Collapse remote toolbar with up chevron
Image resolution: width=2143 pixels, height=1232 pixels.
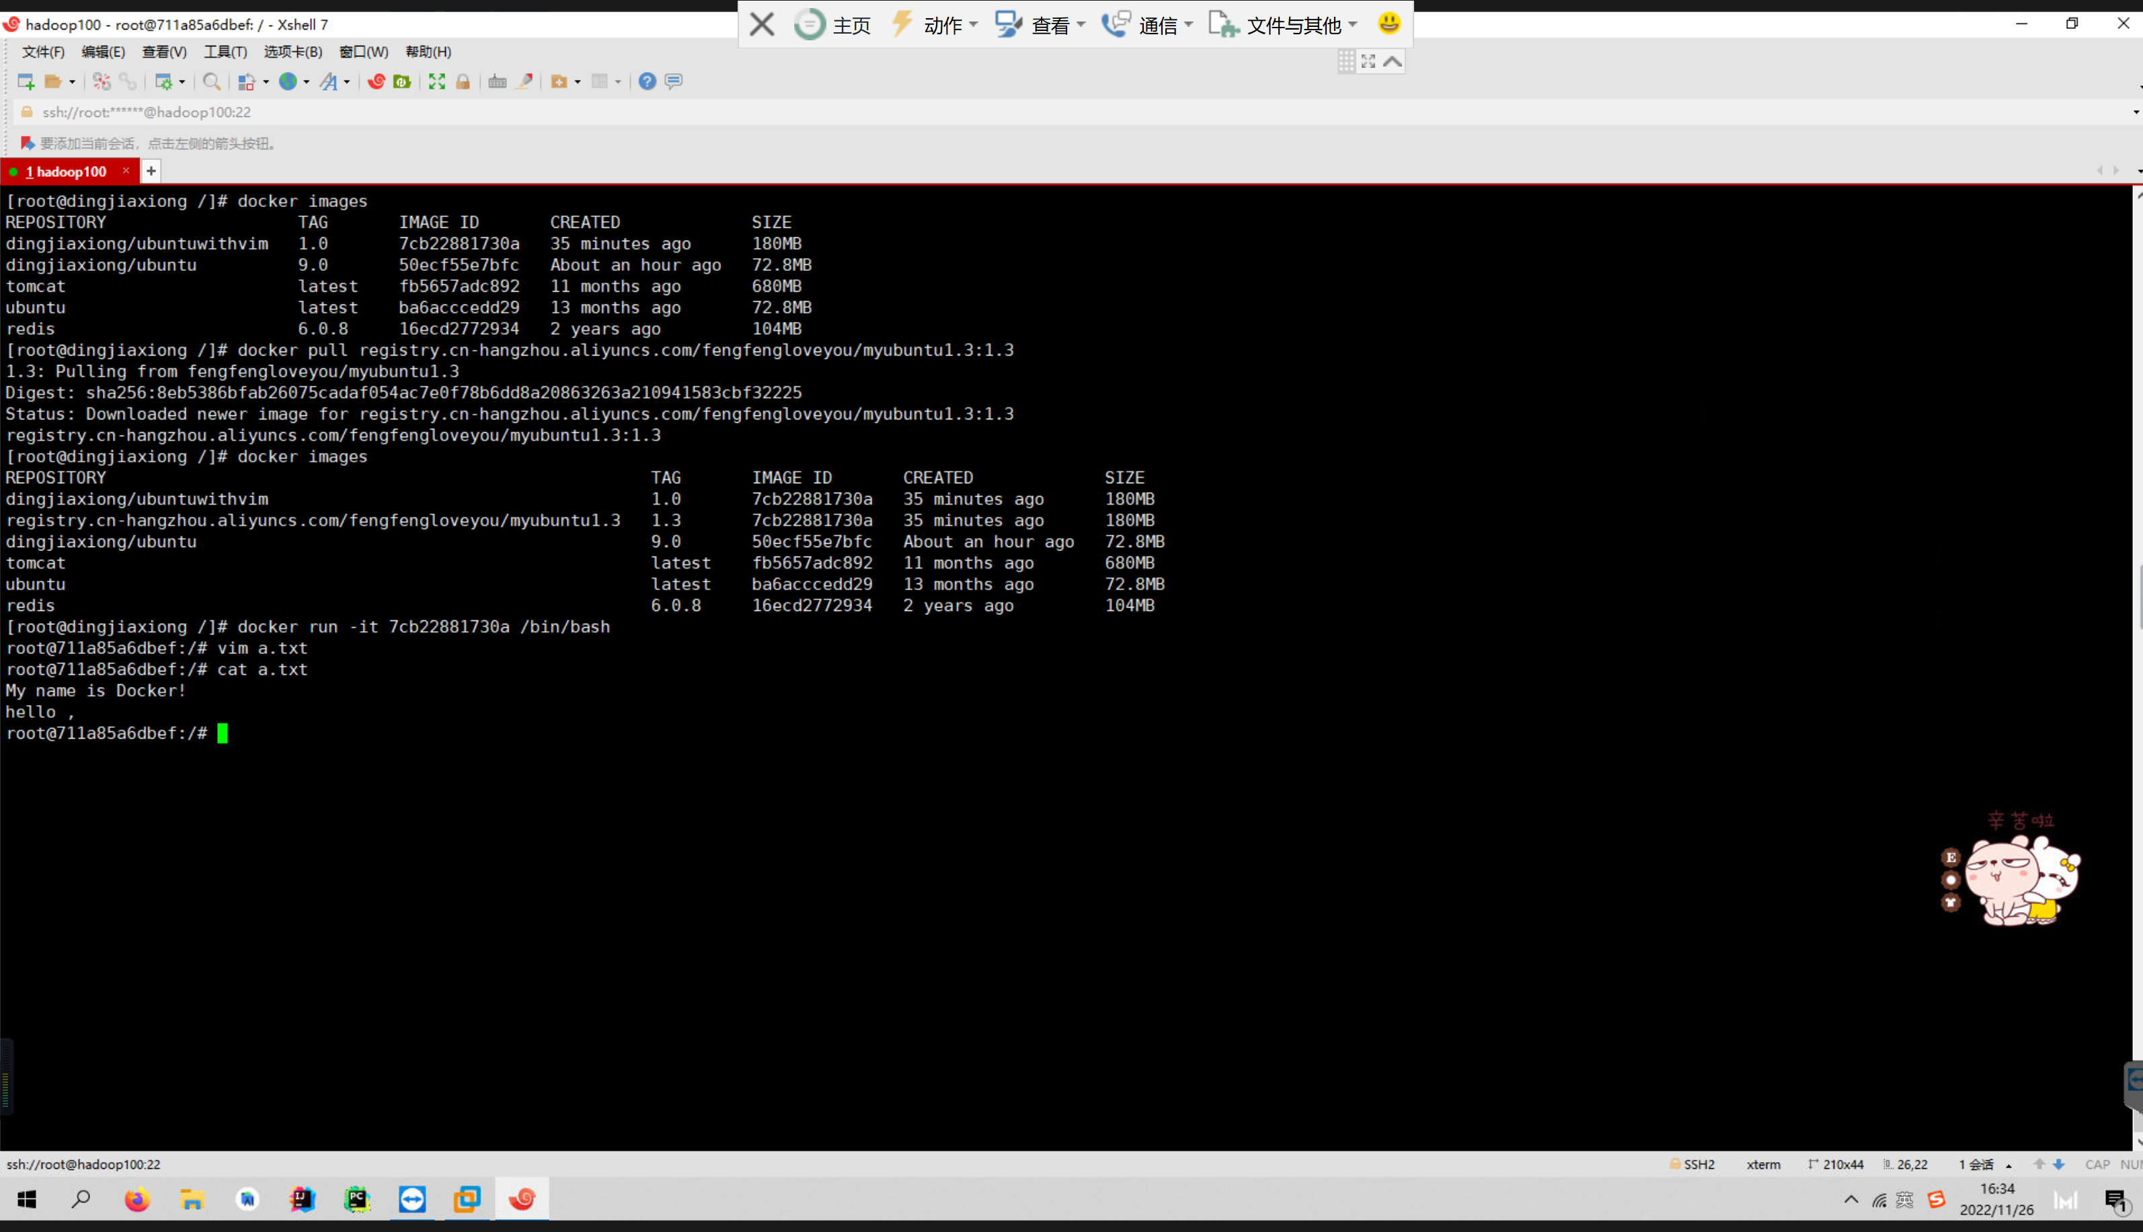tap(1393, 62)
